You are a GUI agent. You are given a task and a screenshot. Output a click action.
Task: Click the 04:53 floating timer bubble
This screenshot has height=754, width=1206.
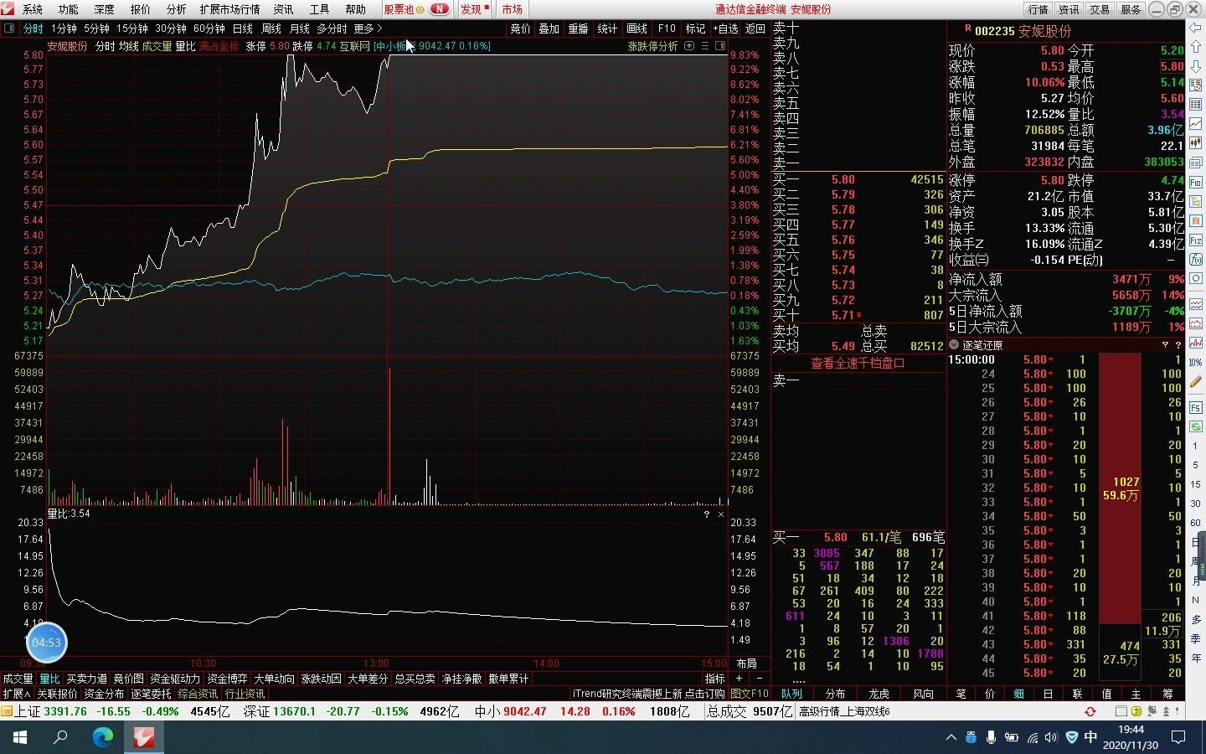point(46,643)
